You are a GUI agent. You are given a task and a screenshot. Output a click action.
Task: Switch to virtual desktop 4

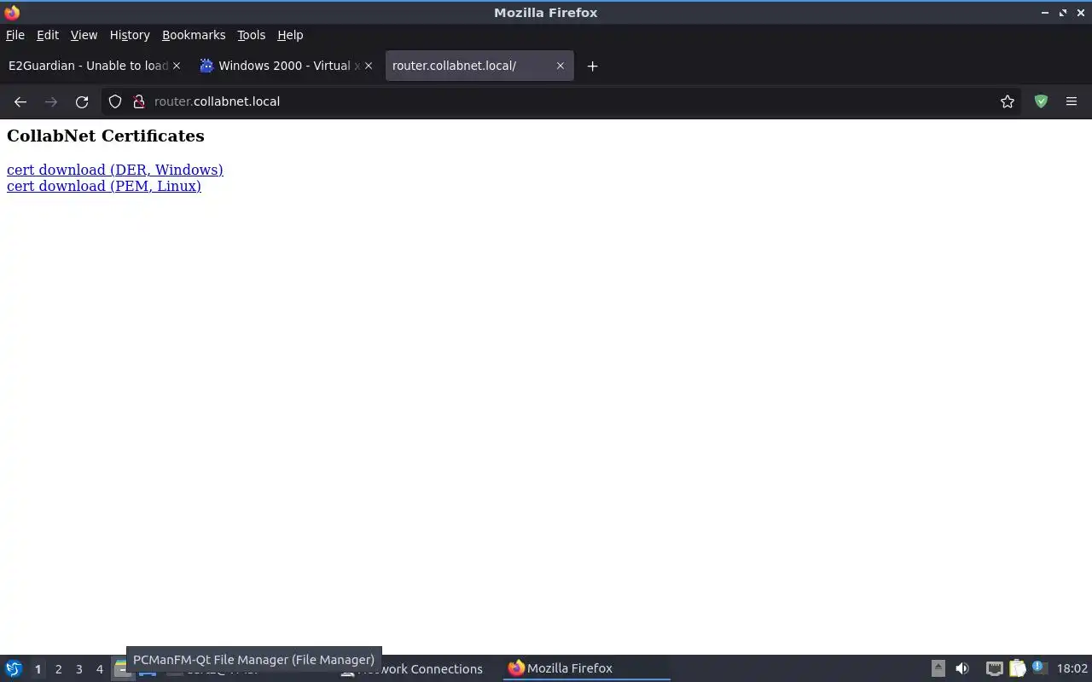(x=99, y=669)
